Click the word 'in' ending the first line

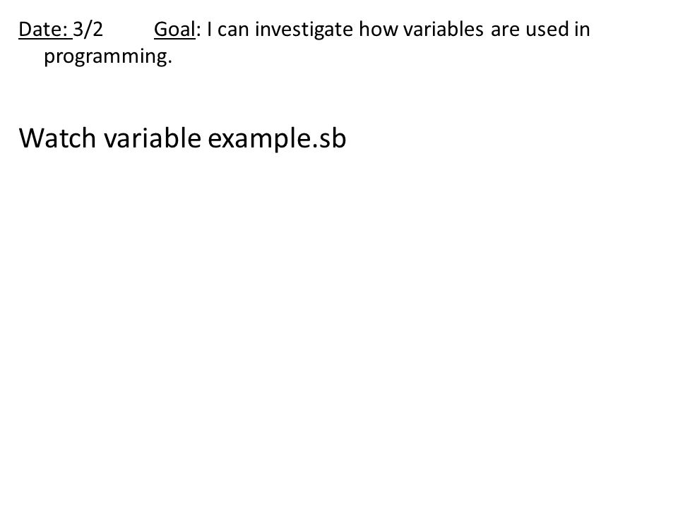[x=582, y=30]
